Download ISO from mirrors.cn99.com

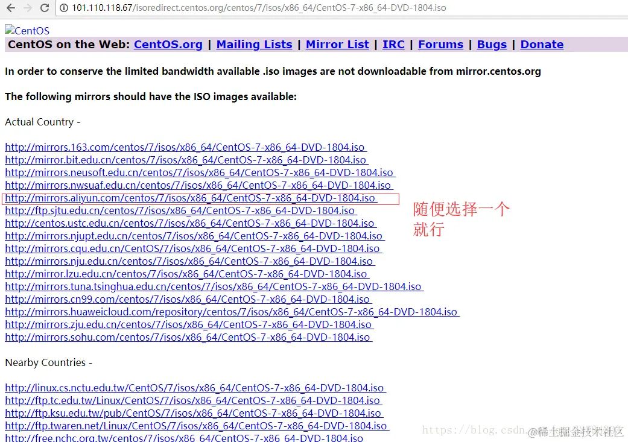tap(188, 299)
